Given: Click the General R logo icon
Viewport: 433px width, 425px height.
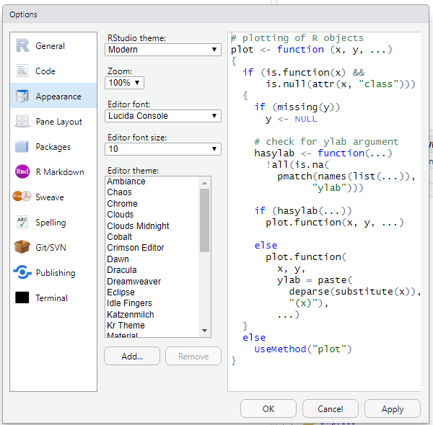Looking at the screenshot, I should click(22, 46).
